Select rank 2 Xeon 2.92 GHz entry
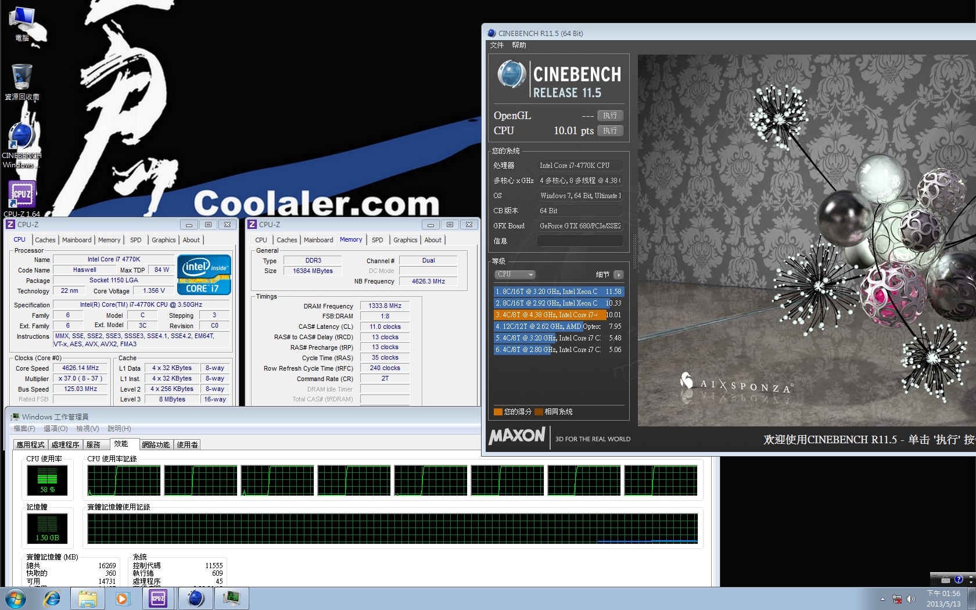 pos(558,303)
